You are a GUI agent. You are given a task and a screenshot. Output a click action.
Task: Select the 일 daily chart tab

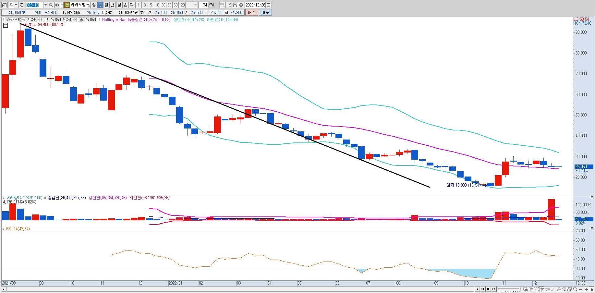click(x=94, y=5)
